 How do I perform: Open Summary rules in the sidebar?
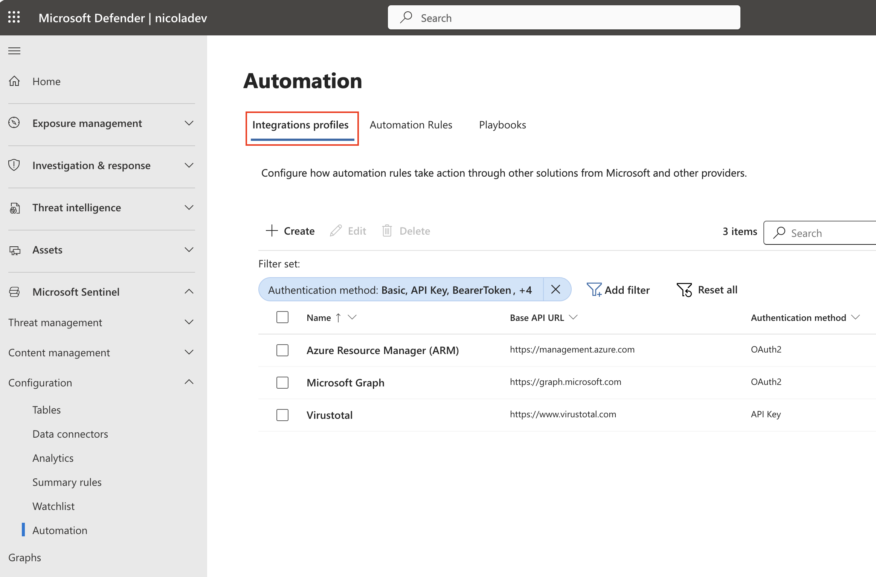pos(67,482)
